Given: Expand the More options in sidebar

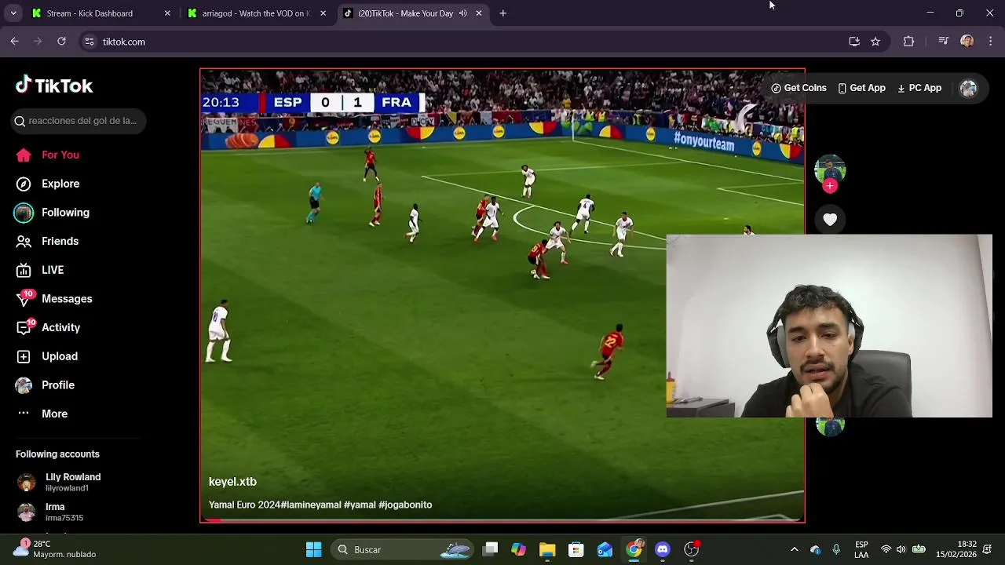Looking at the screenshot, I should (42, 414).
